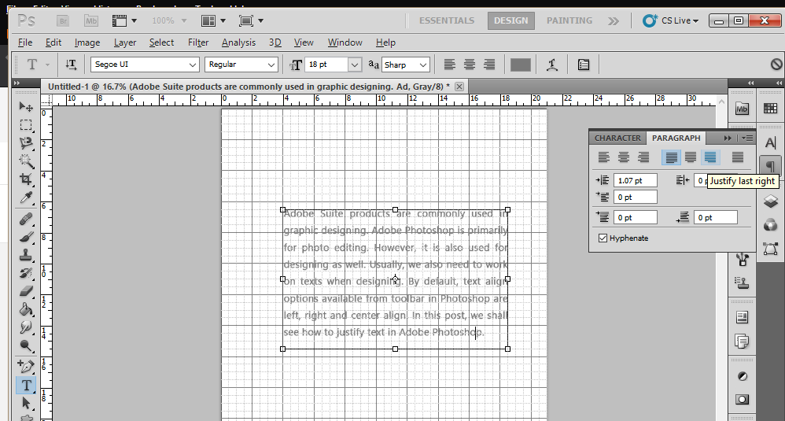This screenshot has width=785, height=421.
Task: Open Channels panel icon in dock
Action: [x=771, y=225]
